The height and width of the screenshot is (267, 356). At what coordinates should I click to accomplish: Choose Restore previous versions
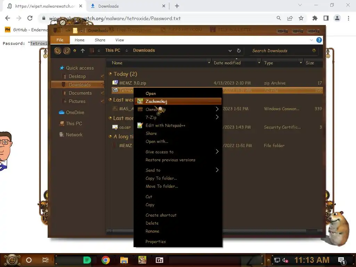[178, 160]
